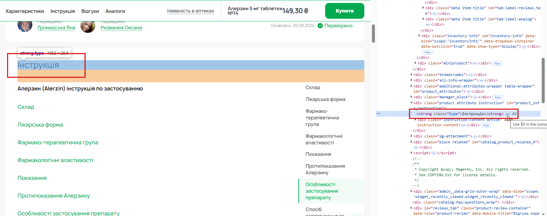Click the Інструкція section heading
Screen dimensions: 547x216
tap(38, 65)
